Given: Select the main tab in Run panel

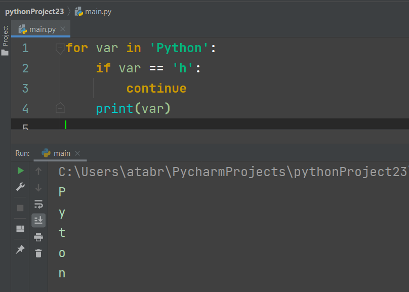Looking at the screenshot, I should (x=62, y=153).
